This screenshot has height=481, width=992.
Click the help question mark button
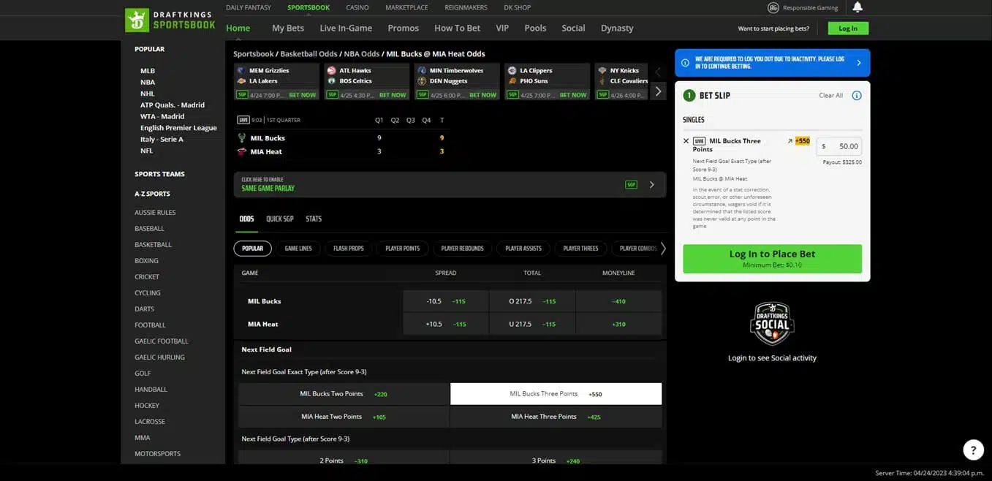(973, 450)
